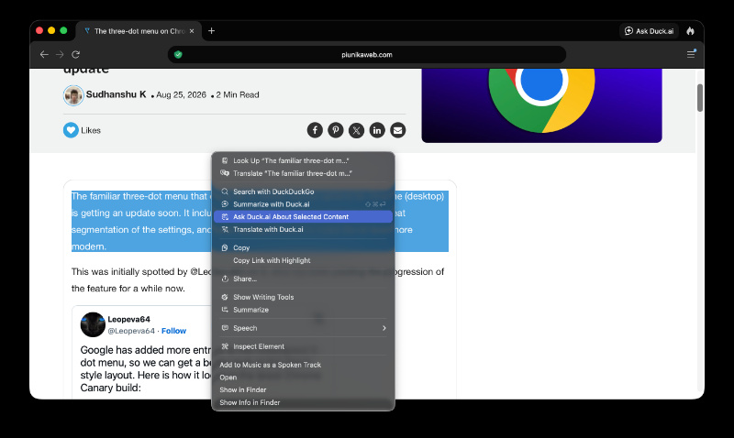Click the heart Likes icon
The height and width of the screenshot is (438, 734).
[71, 130]
